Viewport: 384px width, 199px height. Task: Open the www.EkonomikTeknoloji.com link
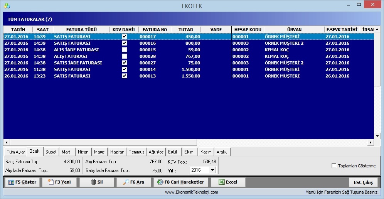click(x=192, y=192)
